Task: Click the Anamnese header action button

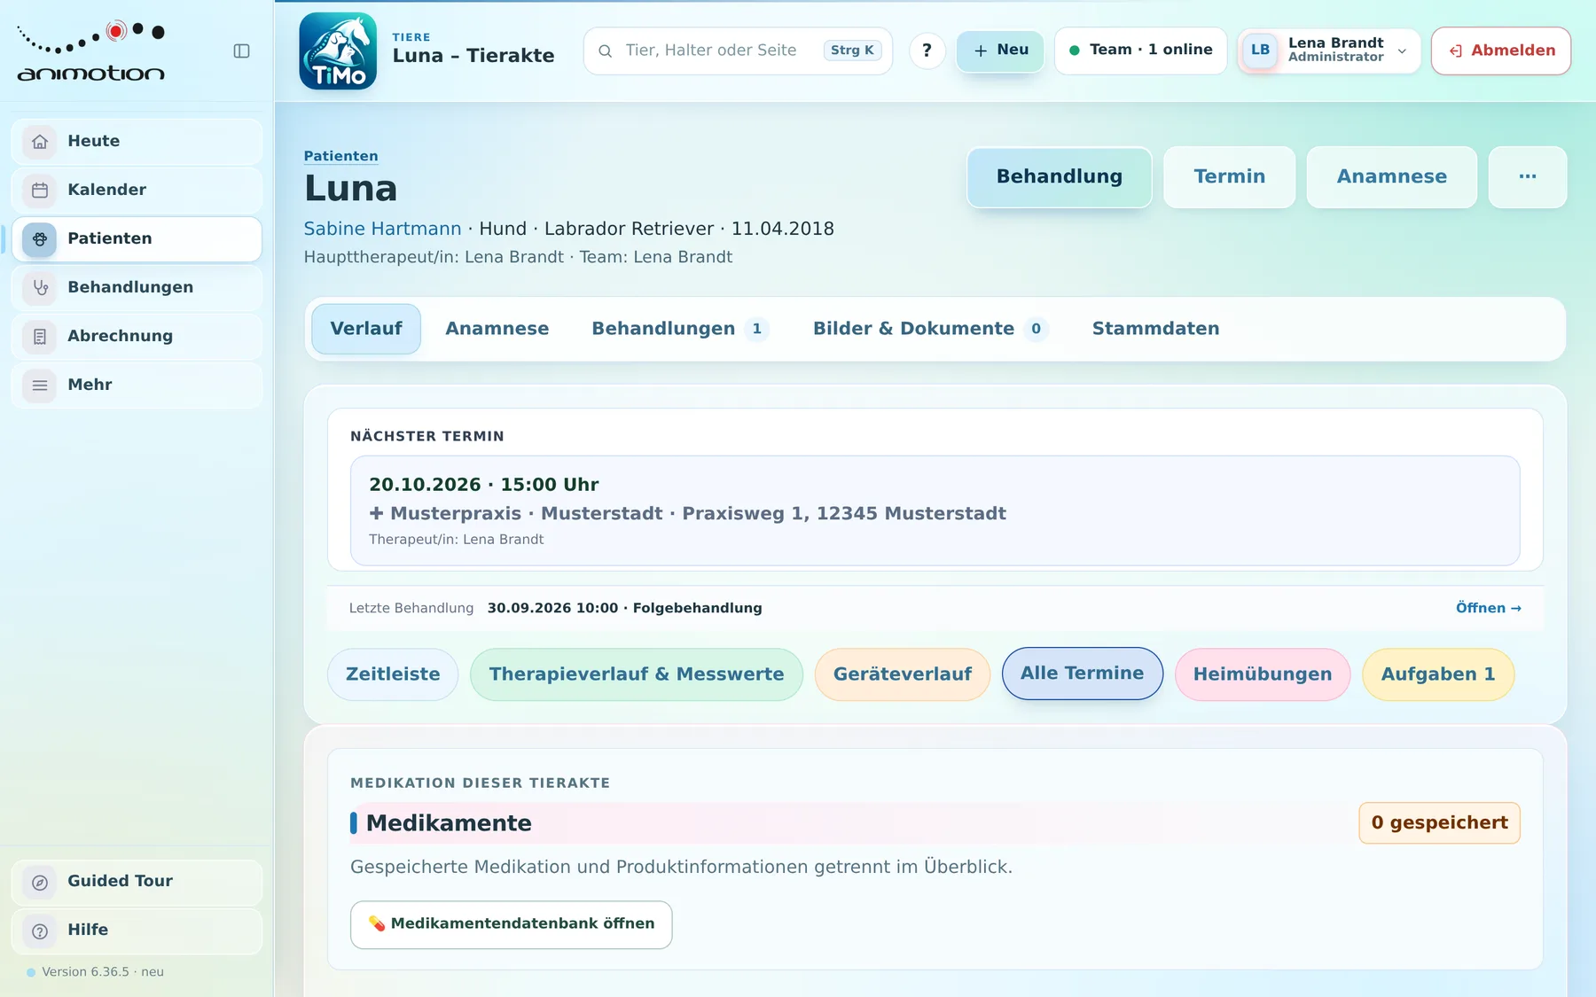Action: pos(1392,177)
